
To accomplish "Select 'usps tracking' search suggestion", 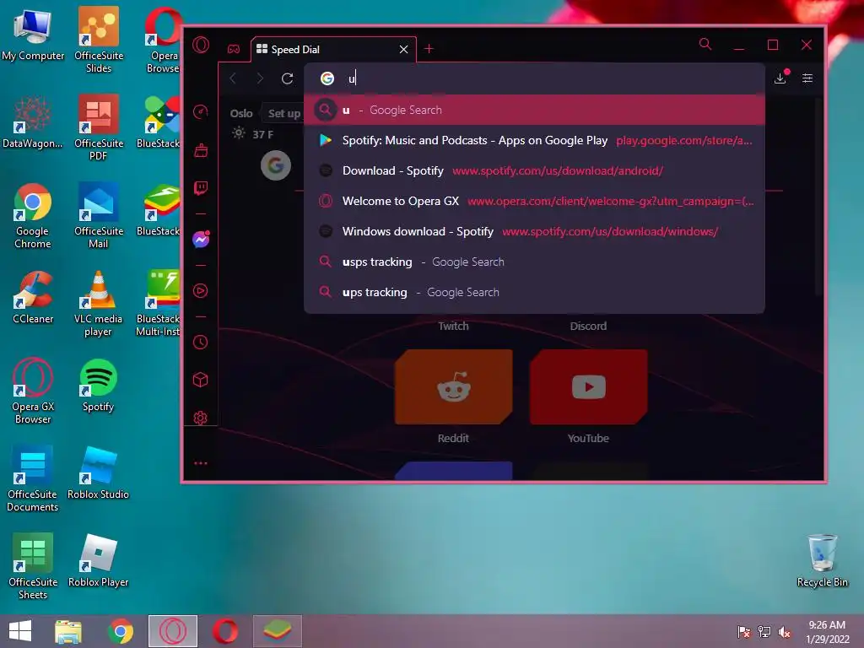I will click(x=534, y=262).
